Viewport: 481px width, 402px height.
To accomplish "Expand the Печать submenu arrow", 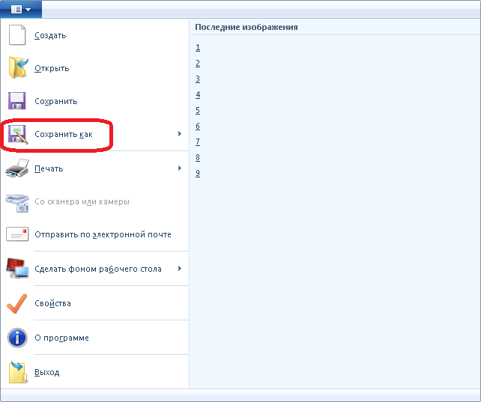I will [180, 168].
